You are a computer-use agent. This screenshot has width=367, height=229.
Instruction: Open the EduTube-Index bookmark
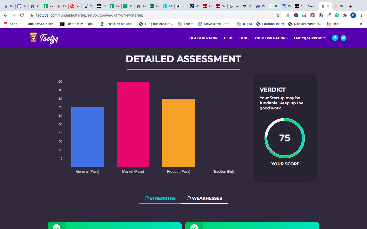tap(270, 24)
